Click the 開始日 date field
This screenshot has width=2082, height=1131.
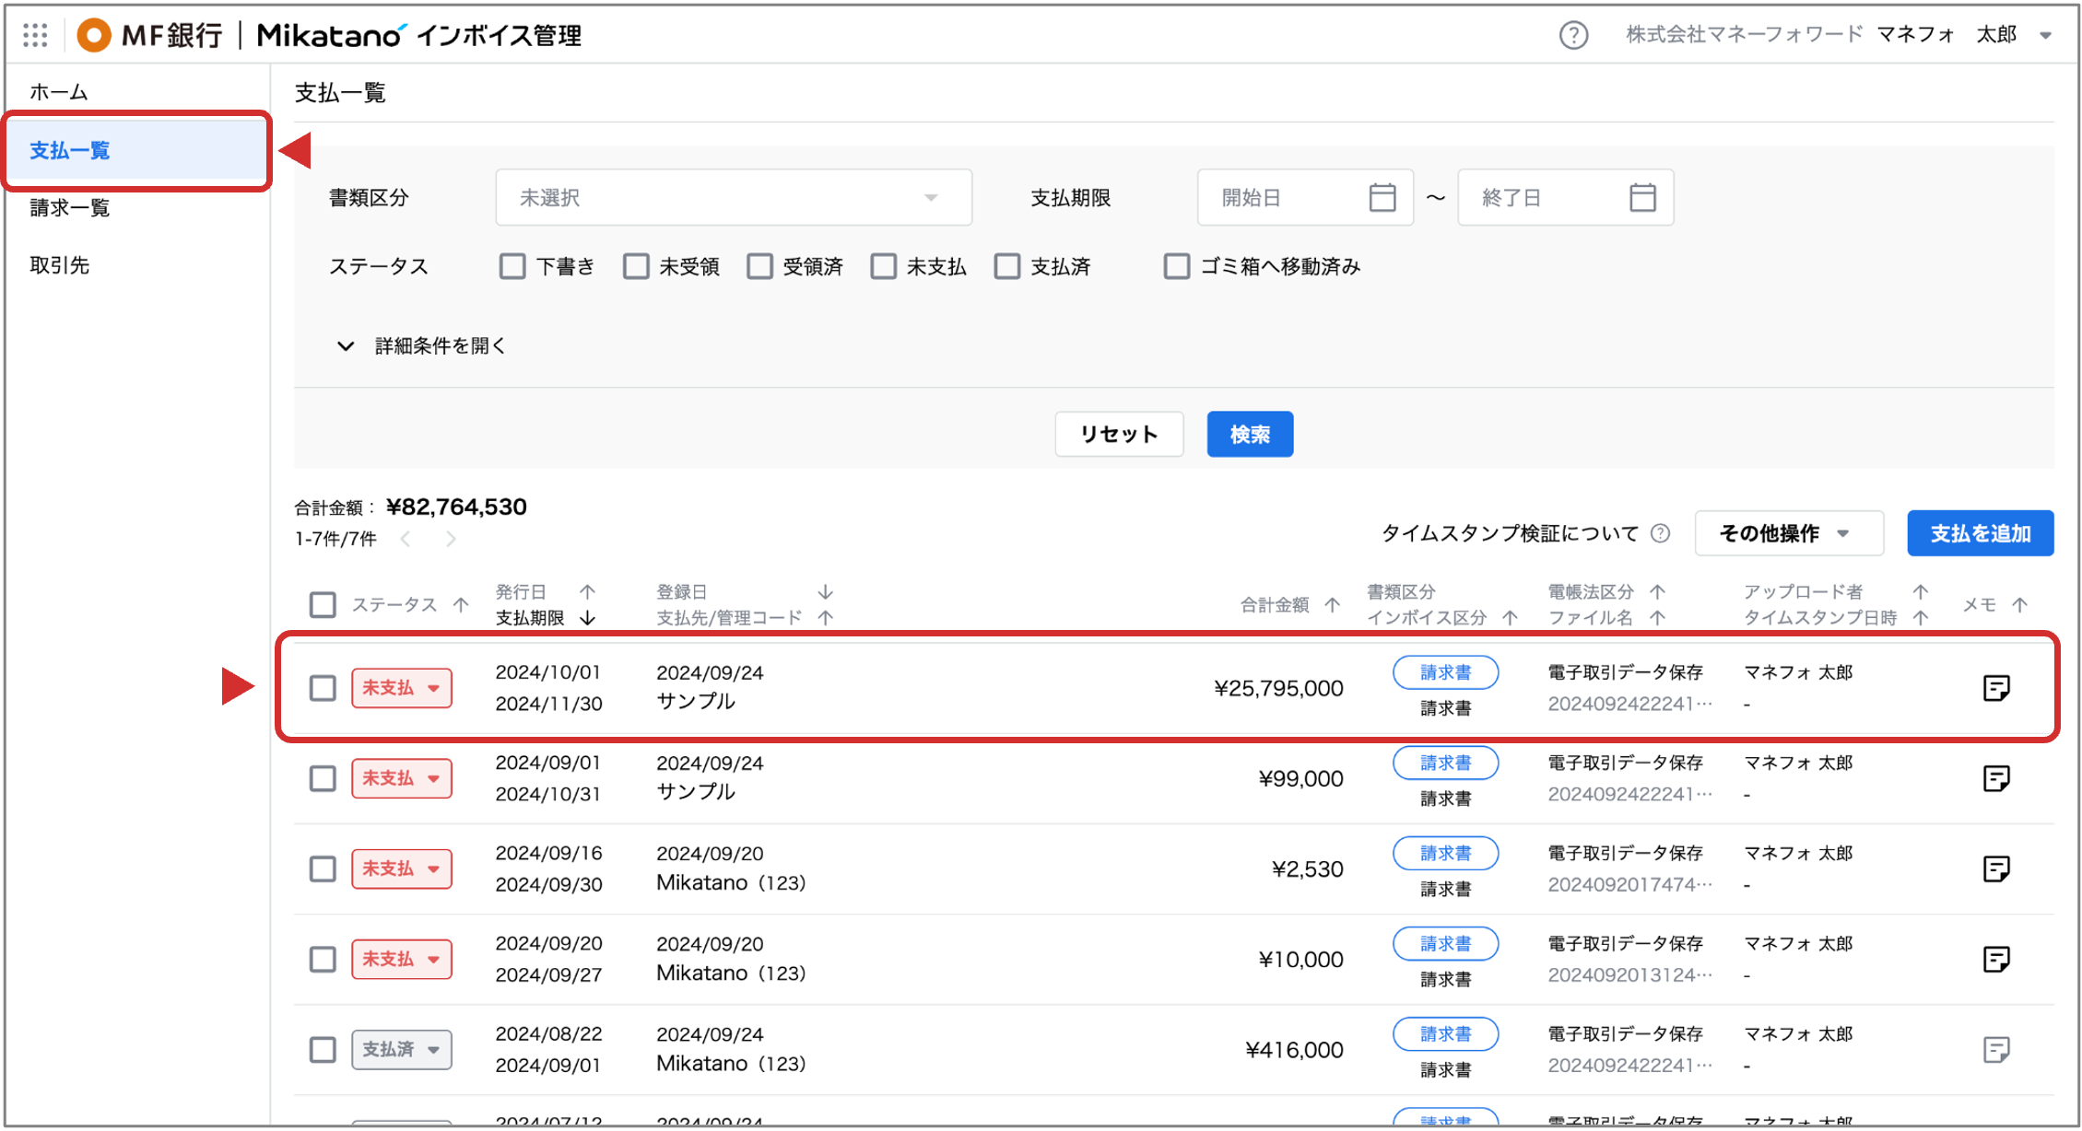point(1305,197)
